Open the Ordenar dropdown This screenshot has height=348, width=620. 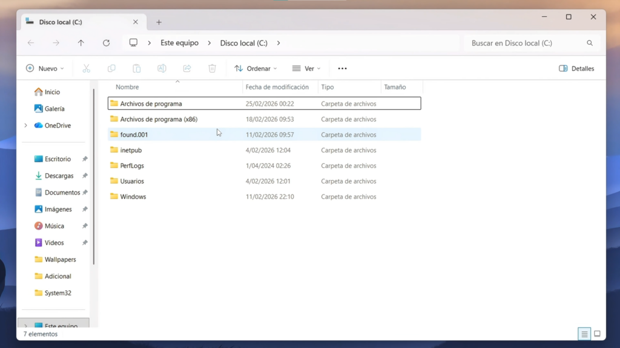point(255,68)
